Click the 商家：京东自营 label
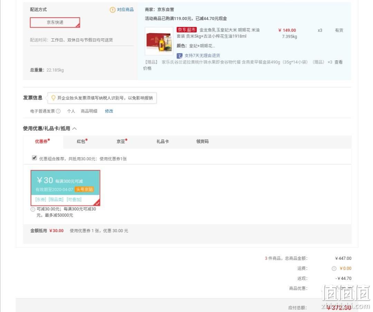Image resolution: width=373 pixels, height=312 pixels. pos(159,10)
